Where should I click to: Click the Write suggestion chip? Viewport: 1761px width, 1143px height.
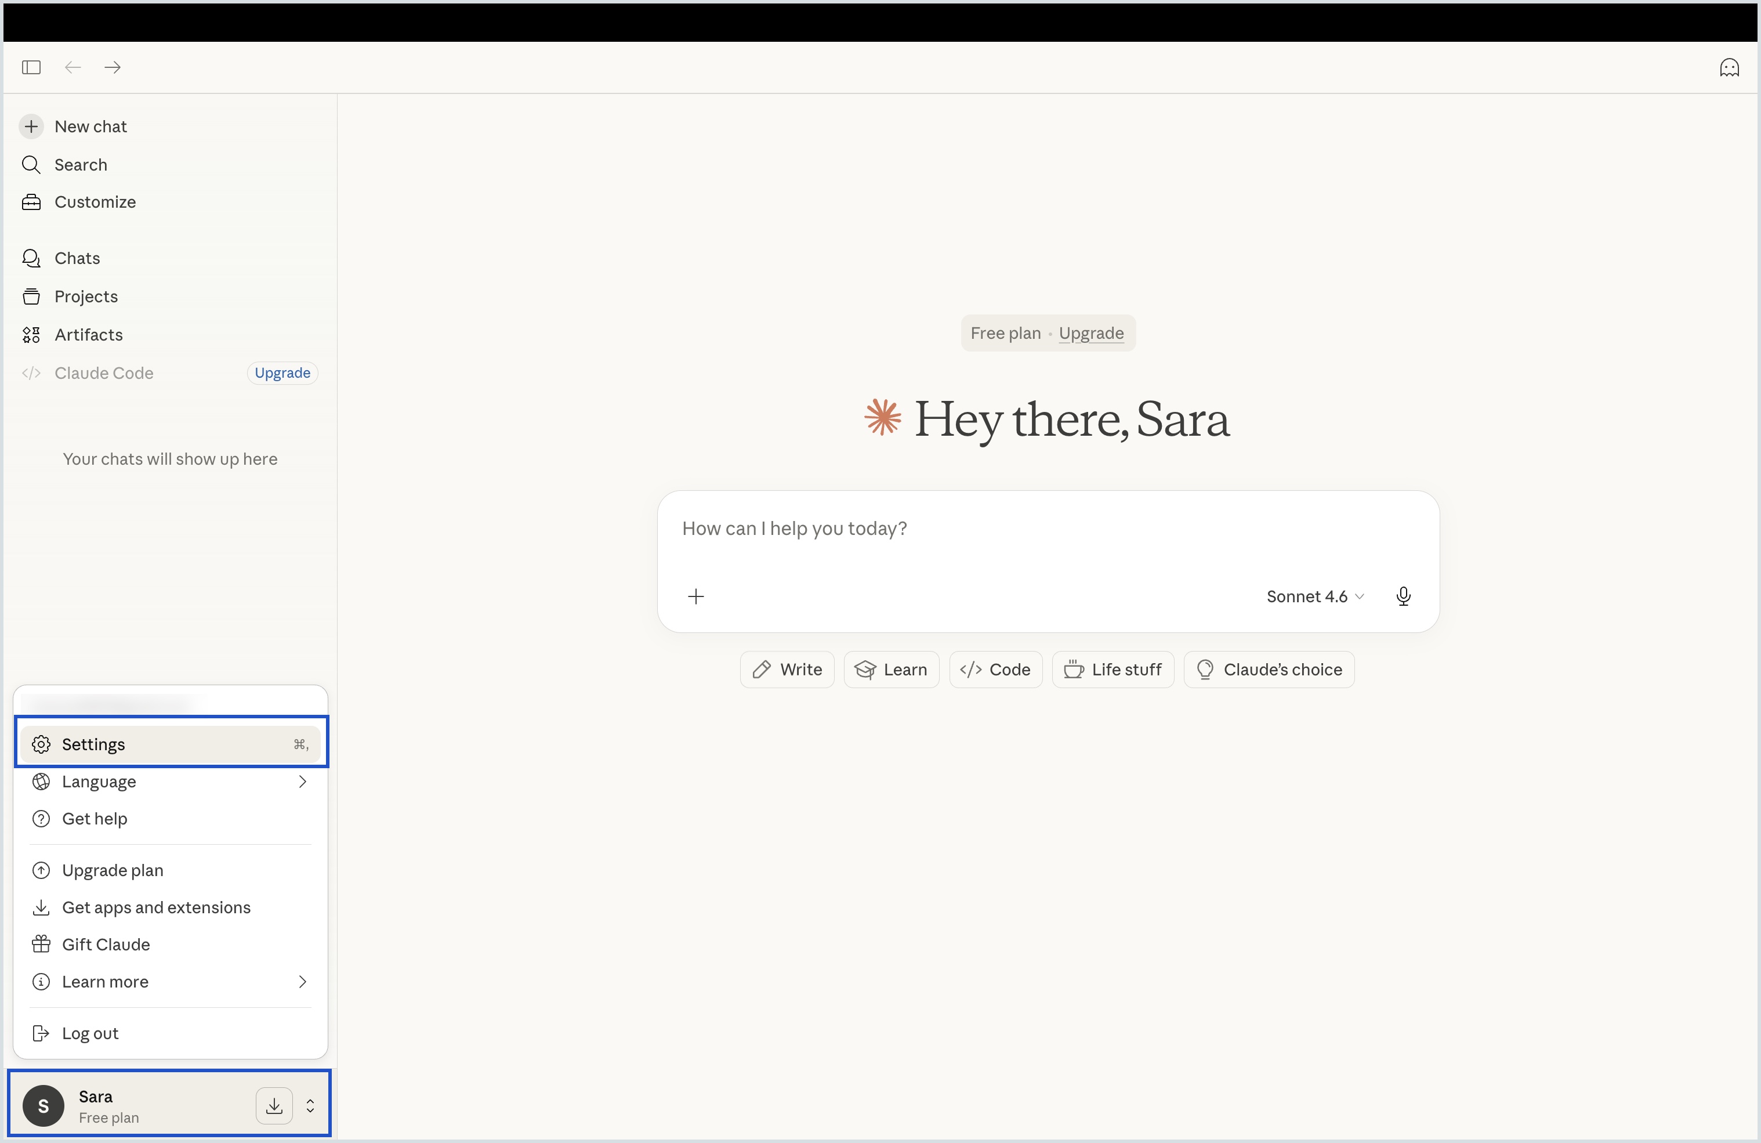tap(787, 669)
